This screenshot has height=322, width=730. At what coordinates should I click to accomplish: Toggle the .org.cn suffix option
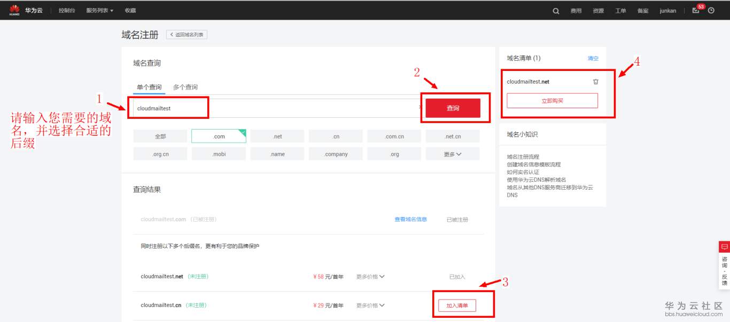(160, 154)
